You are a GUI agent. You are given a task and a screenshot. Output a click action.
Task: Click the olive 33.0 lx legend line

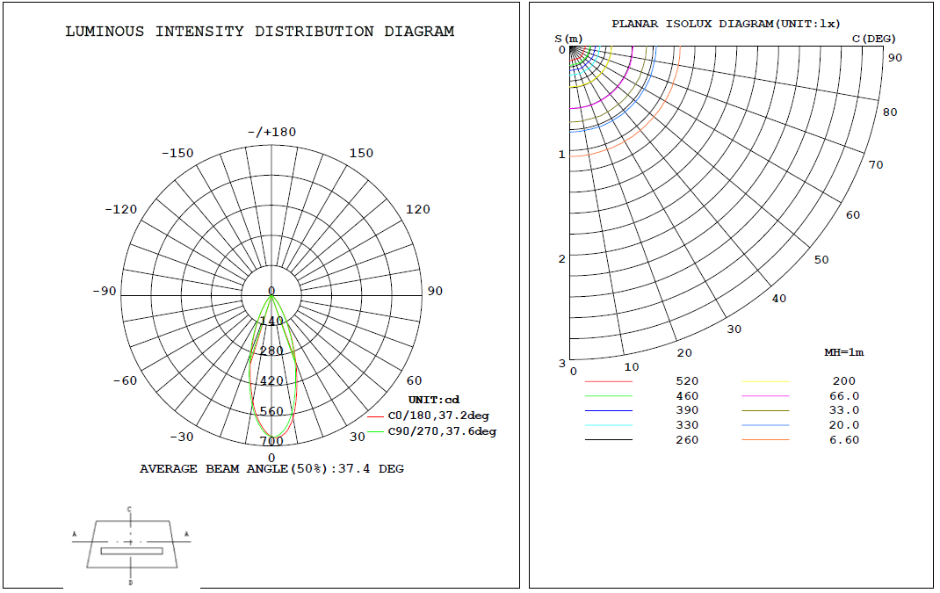pos(765,411)
